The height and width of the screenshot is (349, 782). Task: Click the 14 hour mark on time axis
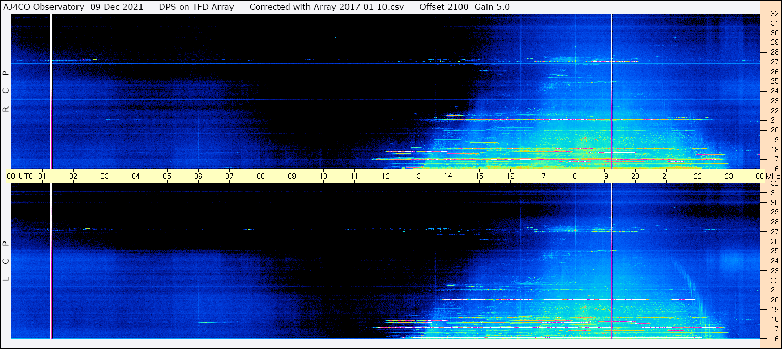[x=448, y=176]
